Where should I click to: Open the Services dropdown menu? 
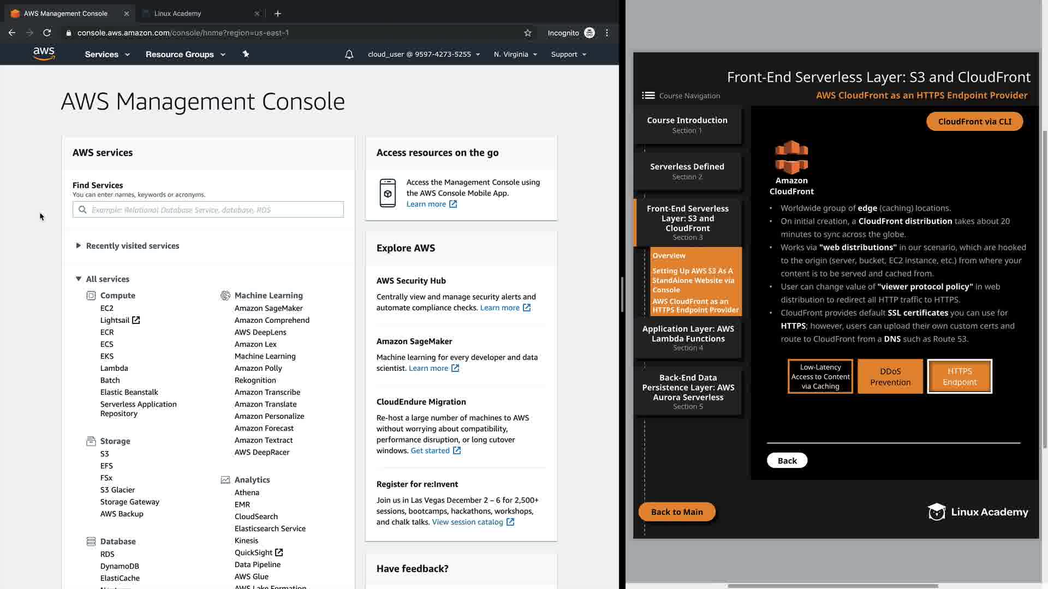107,54
